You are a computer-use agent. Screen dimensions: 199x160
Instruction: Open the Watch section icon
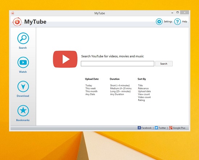[x=23, y=62]
